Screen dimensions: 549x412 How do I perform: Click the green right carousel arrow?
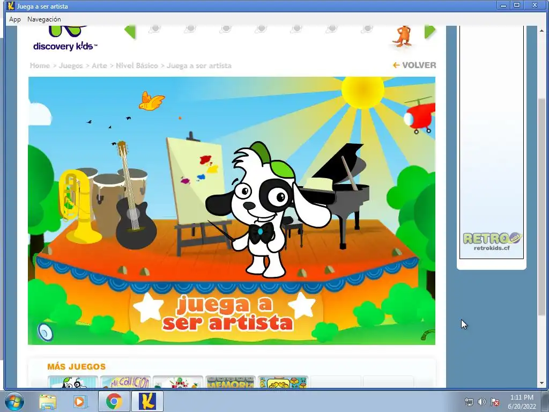pyautogui.click(x=430, y=32)
